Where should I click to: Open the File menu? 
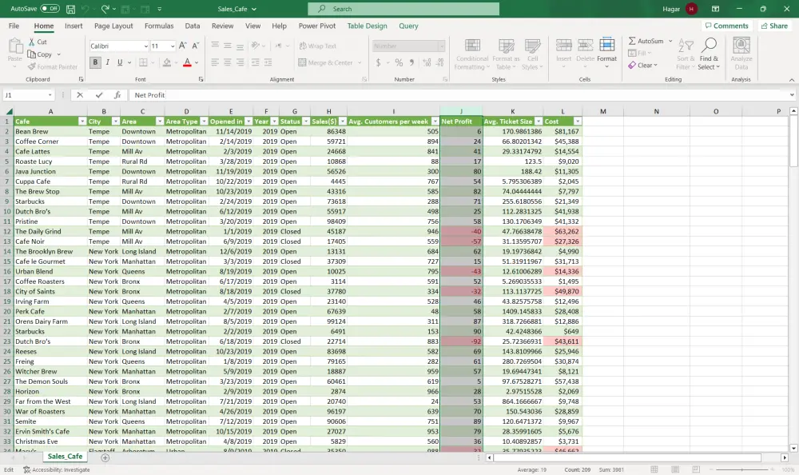click(14, 26)
